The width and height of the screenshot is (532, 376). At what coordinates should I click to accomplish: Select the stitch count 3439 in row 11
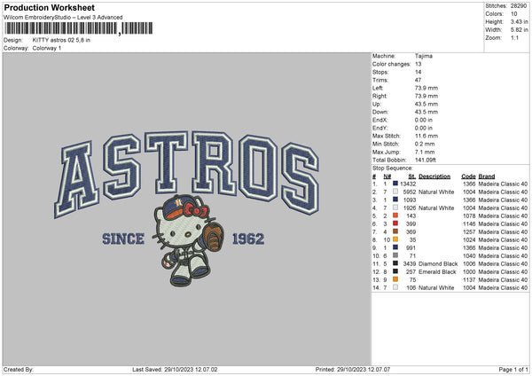pos(409,263)
